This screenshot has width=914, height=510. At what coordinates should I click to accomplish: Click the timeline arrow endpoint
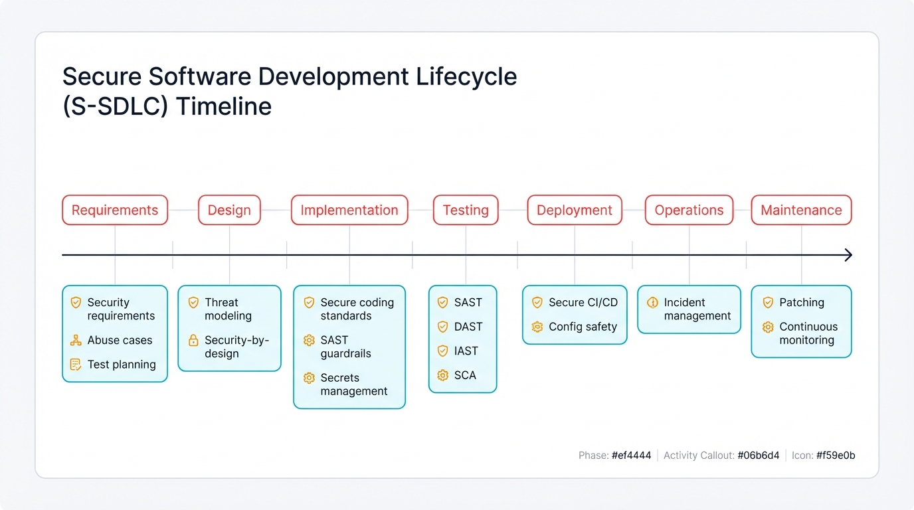point(849,254)
